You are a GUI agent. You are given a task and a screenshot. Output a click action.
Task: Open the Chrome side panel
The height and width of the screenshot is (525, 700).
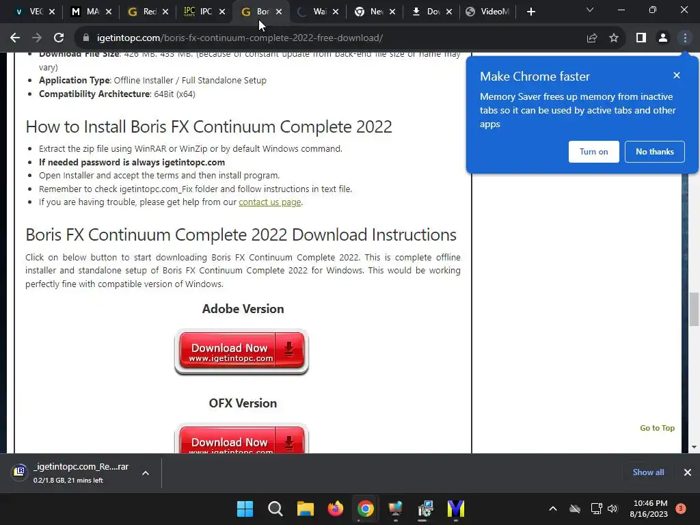click(x=641, y=38)
